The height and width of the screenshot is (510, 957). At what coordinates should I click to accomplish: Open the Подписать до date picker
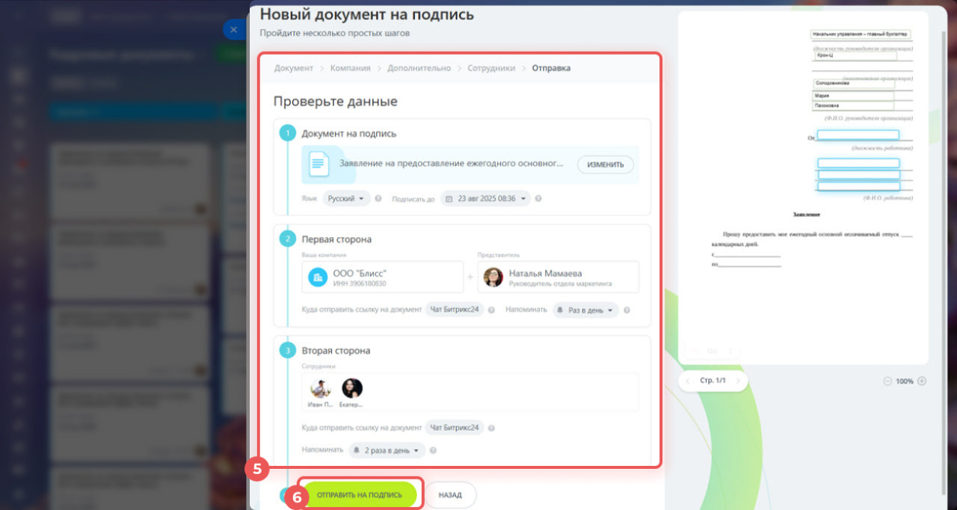[x=485, y=199]
